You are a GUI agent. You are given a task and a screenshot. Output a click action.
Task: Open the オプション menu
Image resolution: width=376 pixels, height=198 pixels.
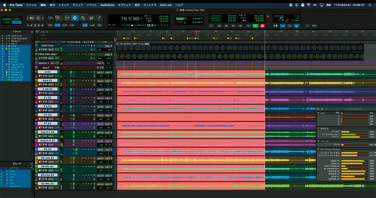click(125, 5)
